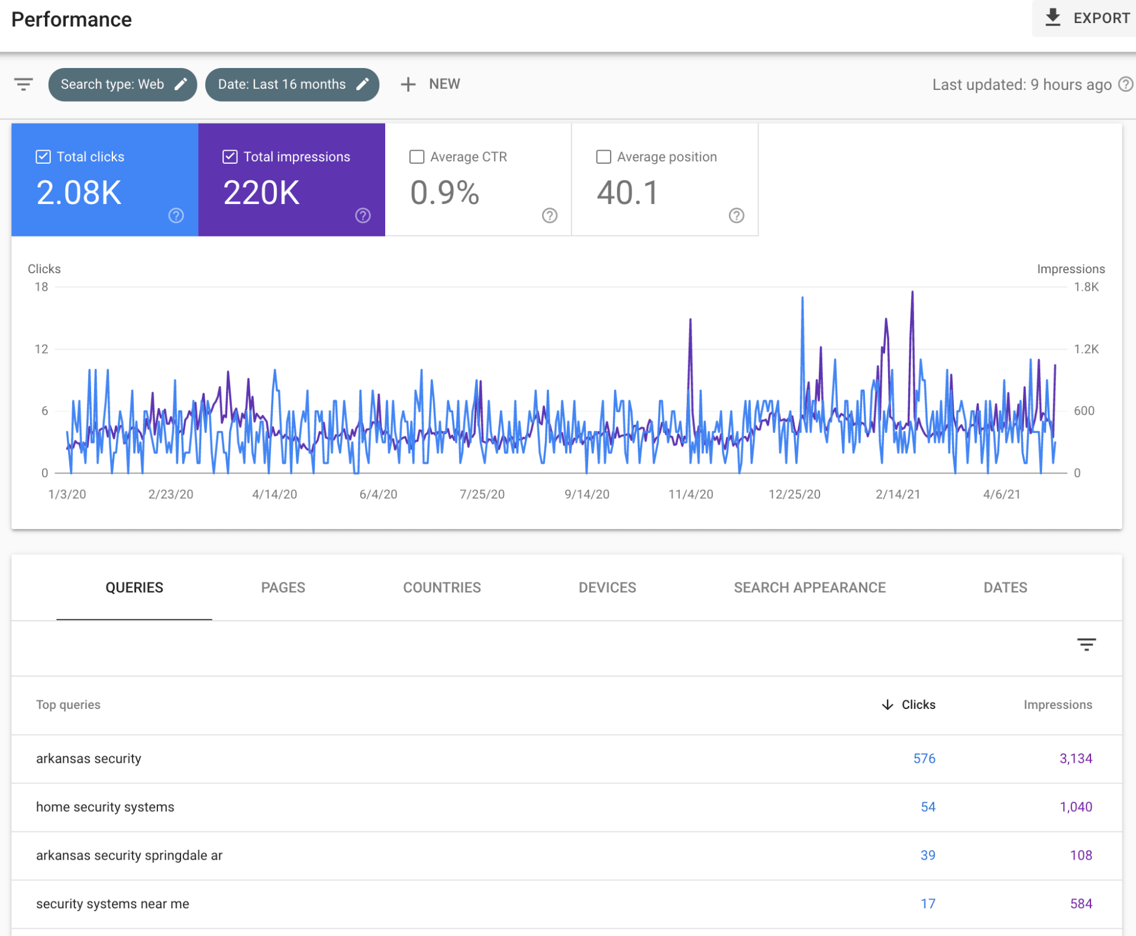1136x936 pixels.
Task: Open the Date: Last 16 months filter chip
Action: pos(282,85)
